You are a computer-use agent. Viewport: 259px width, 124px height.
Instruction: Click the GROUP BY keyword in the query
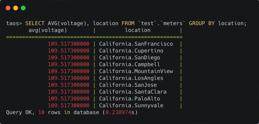coord(202,23)
